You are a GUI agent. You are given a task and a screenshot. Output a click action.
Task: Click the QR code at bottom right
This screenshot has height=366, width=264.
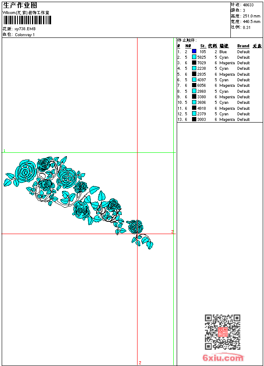pyautogui.click(x=222, y=332)
